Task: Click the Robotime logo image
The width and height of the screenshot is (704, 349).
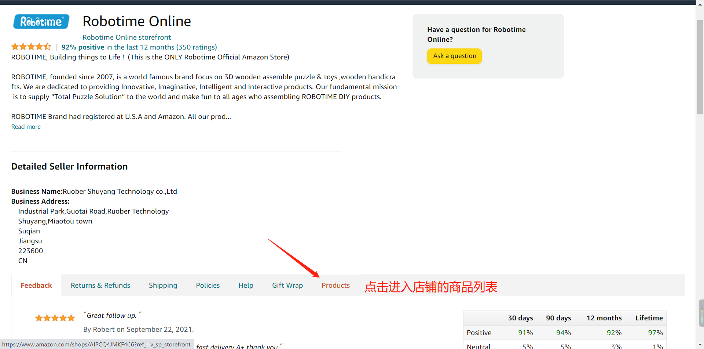Action: (x=41, y=22)
